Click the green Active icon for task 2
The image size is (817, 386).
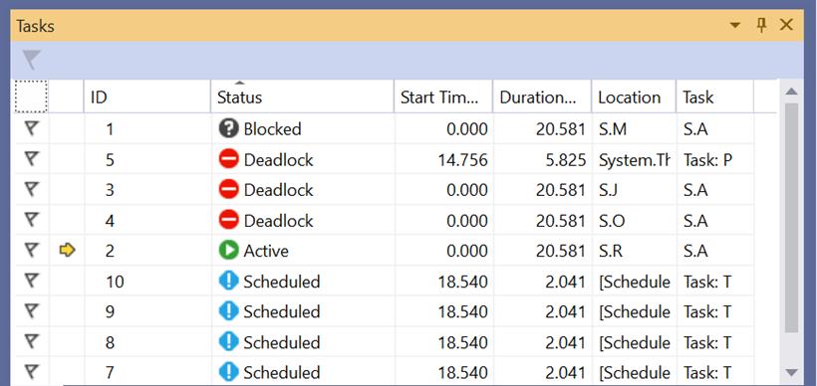click(229, 251)
